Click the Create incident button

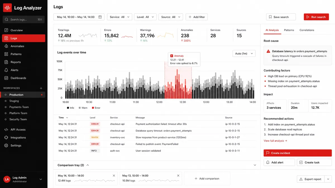pos(298,153)
